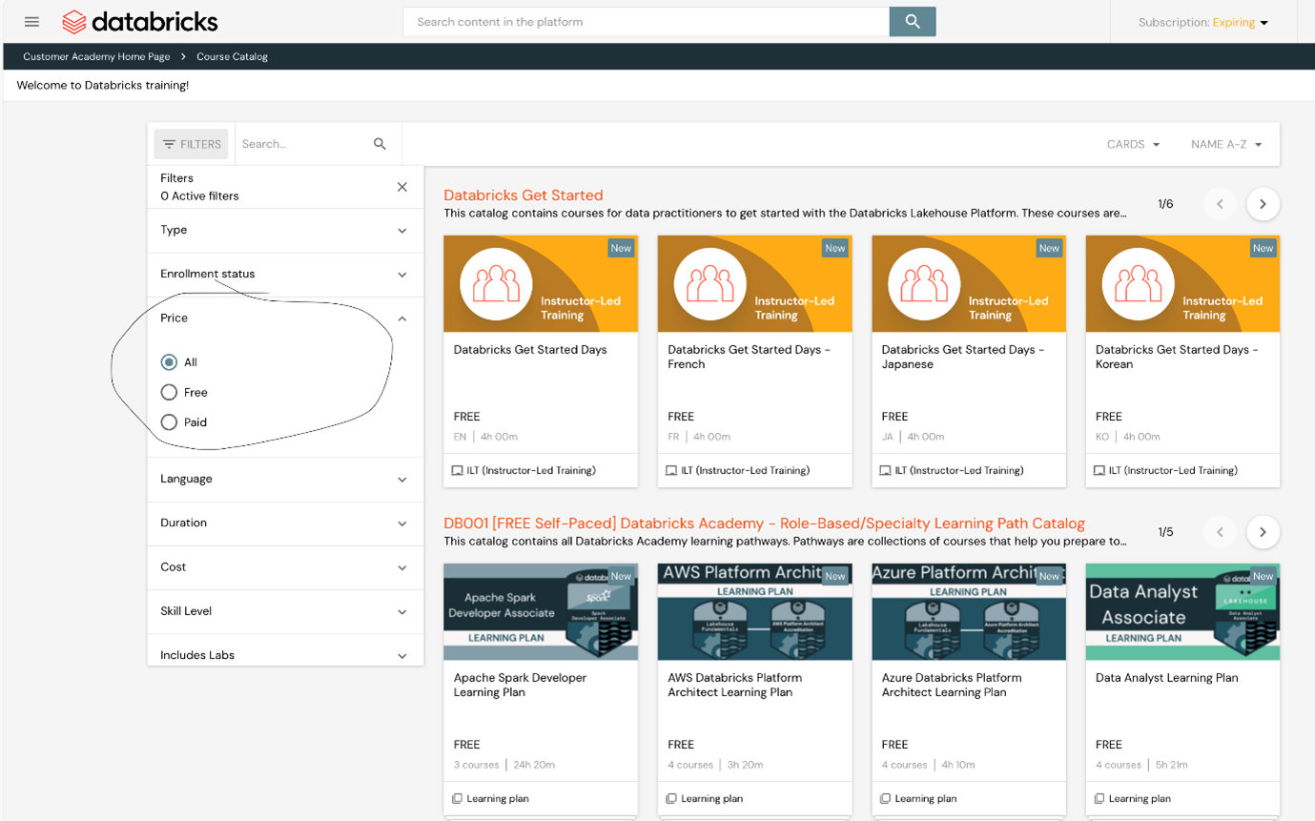
Task: Expand the Duration filter section
Action: click(x=285, y=523)
